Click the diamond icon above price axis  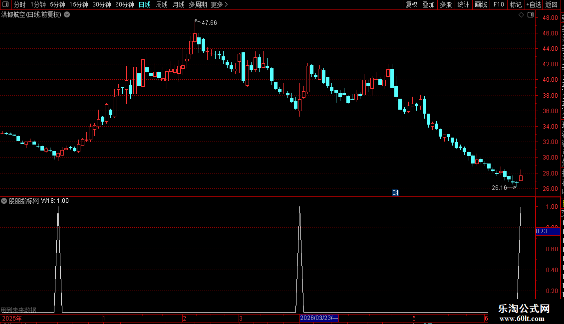tap(521, 15)
